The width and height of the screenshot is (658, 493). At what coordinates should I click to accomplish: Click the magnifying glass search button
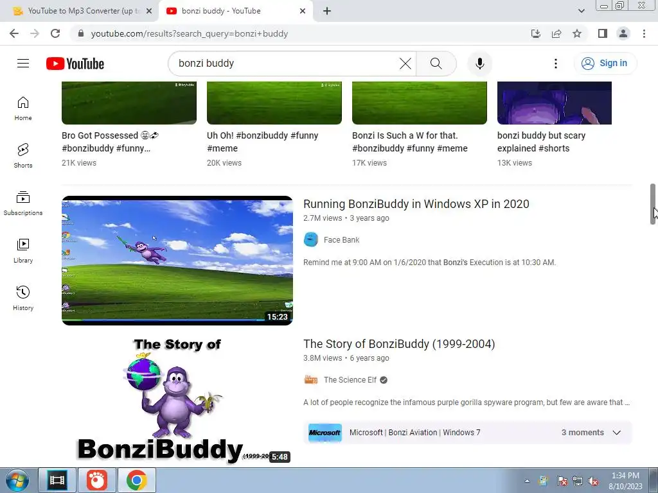click(436, 64)
